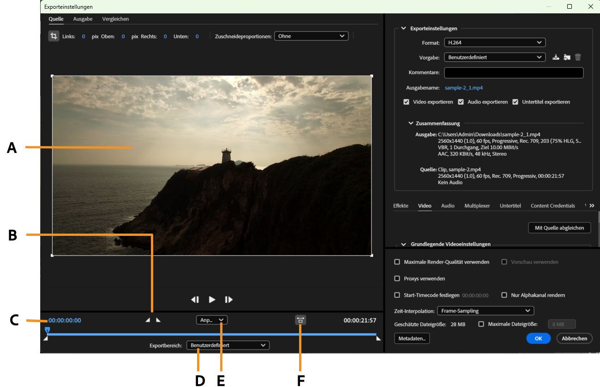Click the import presets icon

(567, 58)
